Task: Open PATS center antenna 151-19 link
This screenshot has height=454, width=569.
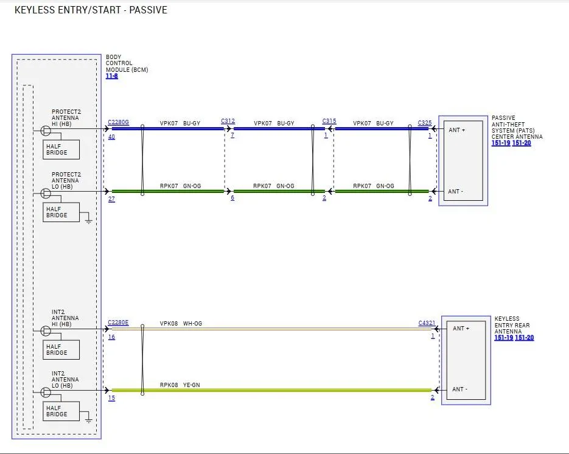Action: pyautogui.click(x=501, y=143)
